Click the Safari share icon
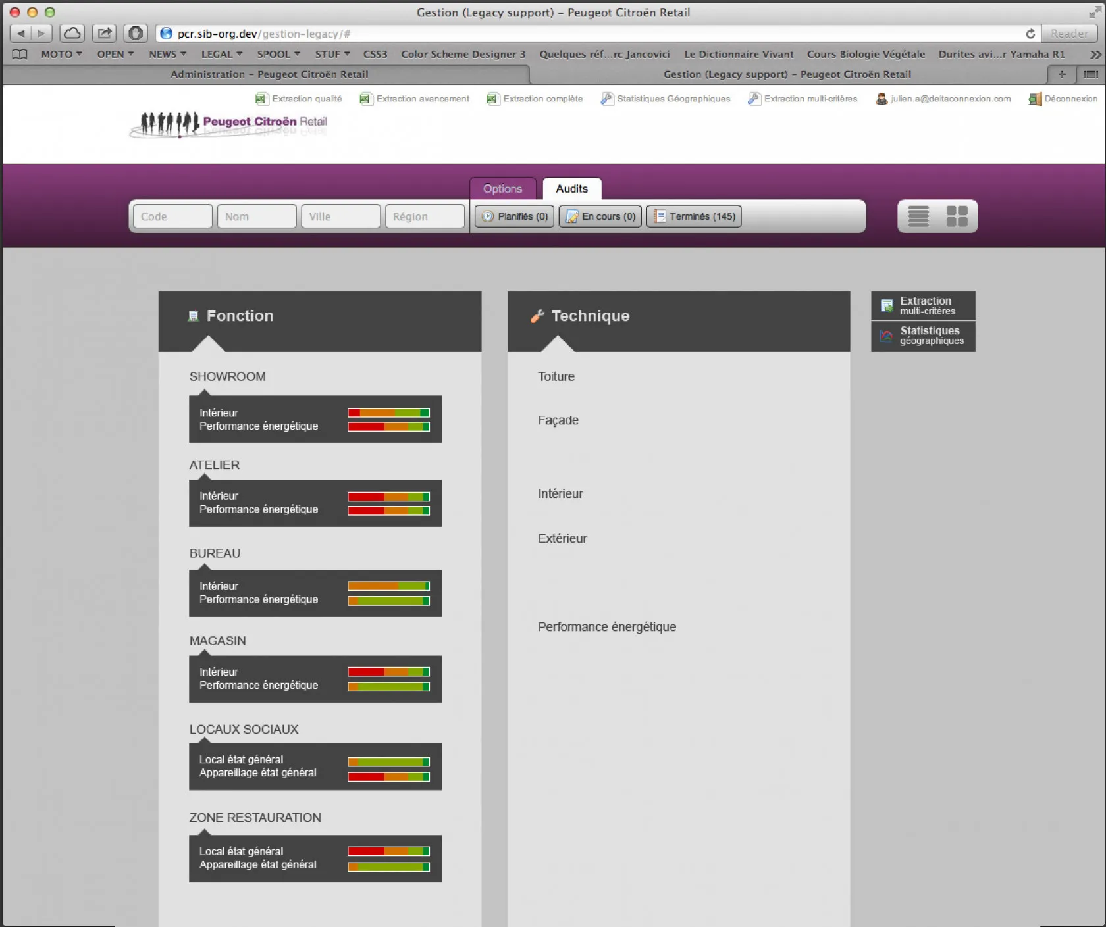 tap(104, 33)
